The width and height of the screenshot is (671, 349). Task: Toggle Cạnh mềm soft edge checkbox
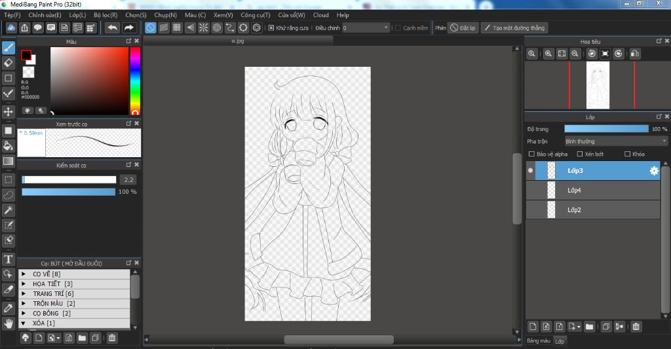tap(398, 28)
